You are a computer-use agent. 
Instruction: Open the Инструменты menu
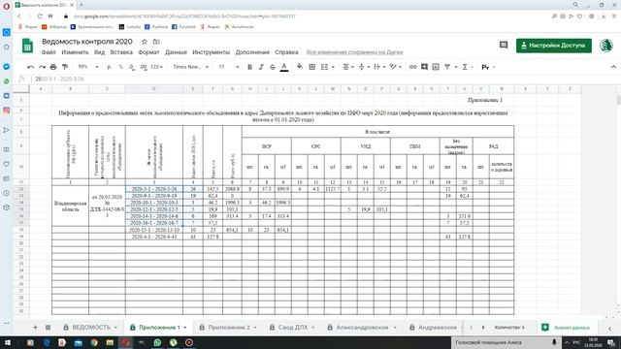[x=212, y=52]
